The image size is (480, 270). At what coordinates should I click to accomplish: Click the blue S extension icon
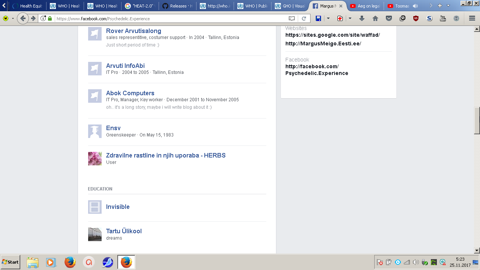point(429,18)
